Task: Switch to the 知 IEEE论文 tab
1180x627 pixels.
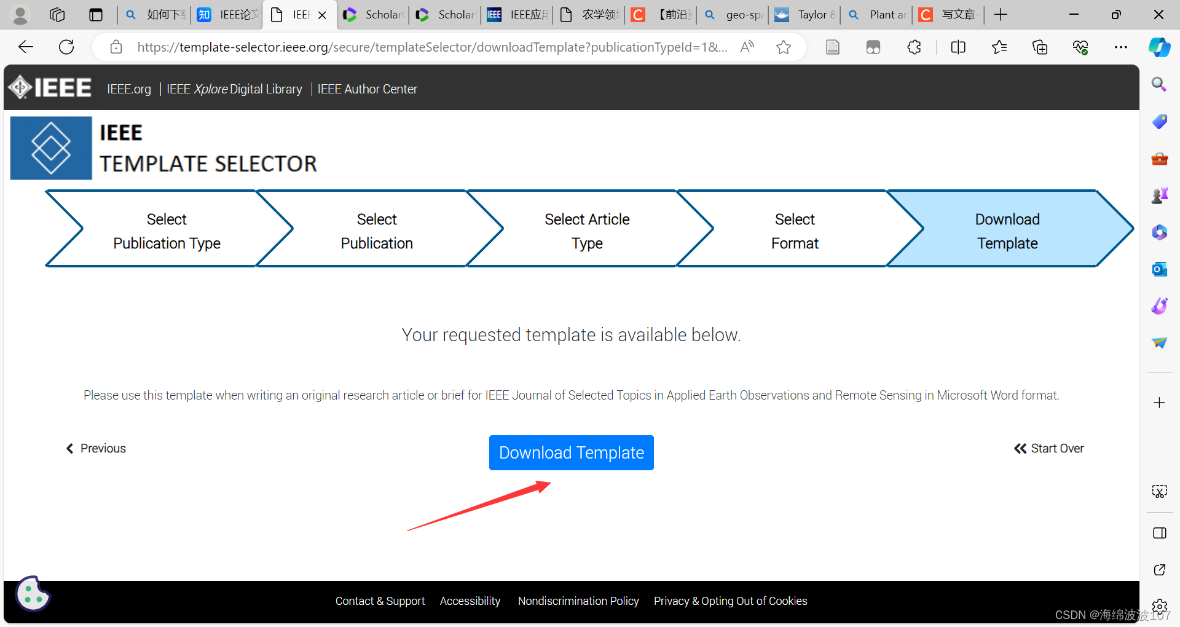Action: (x=227, y=15)
